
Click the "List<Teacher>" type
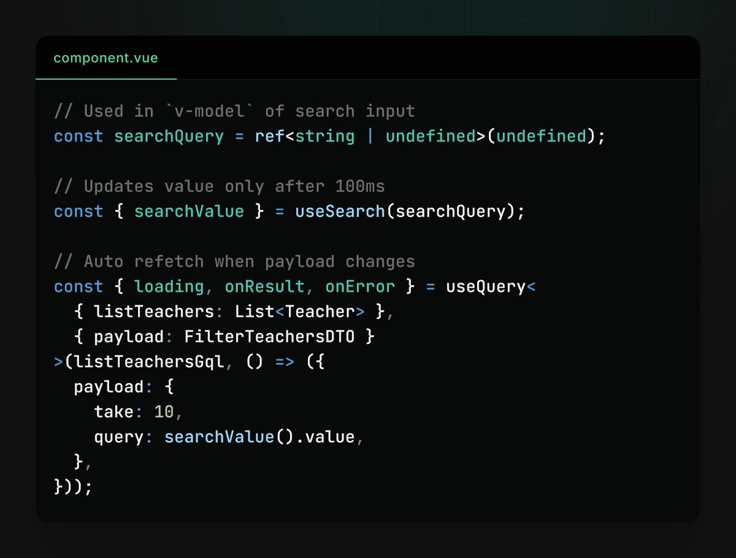pos(300,312)
